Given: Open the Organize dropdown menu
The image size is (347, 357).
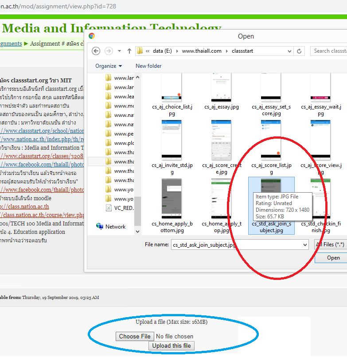Looking at the screenshot, I should [109, 66].
